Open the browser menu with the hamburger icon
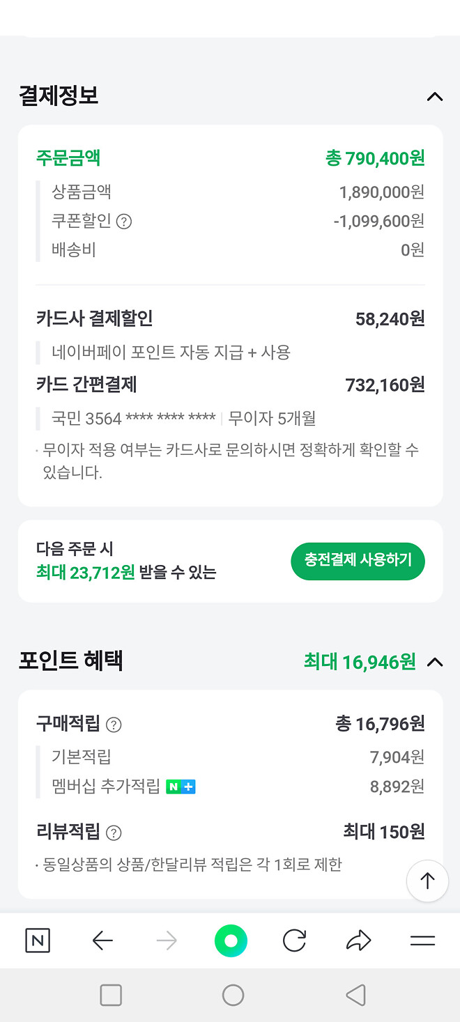Viewport: 460px width, 1022px height. (421, 940)
